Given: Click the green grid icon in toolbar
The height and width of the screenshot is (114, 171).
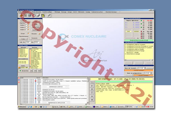Looking at the screenshot, I should click(25, 15).
